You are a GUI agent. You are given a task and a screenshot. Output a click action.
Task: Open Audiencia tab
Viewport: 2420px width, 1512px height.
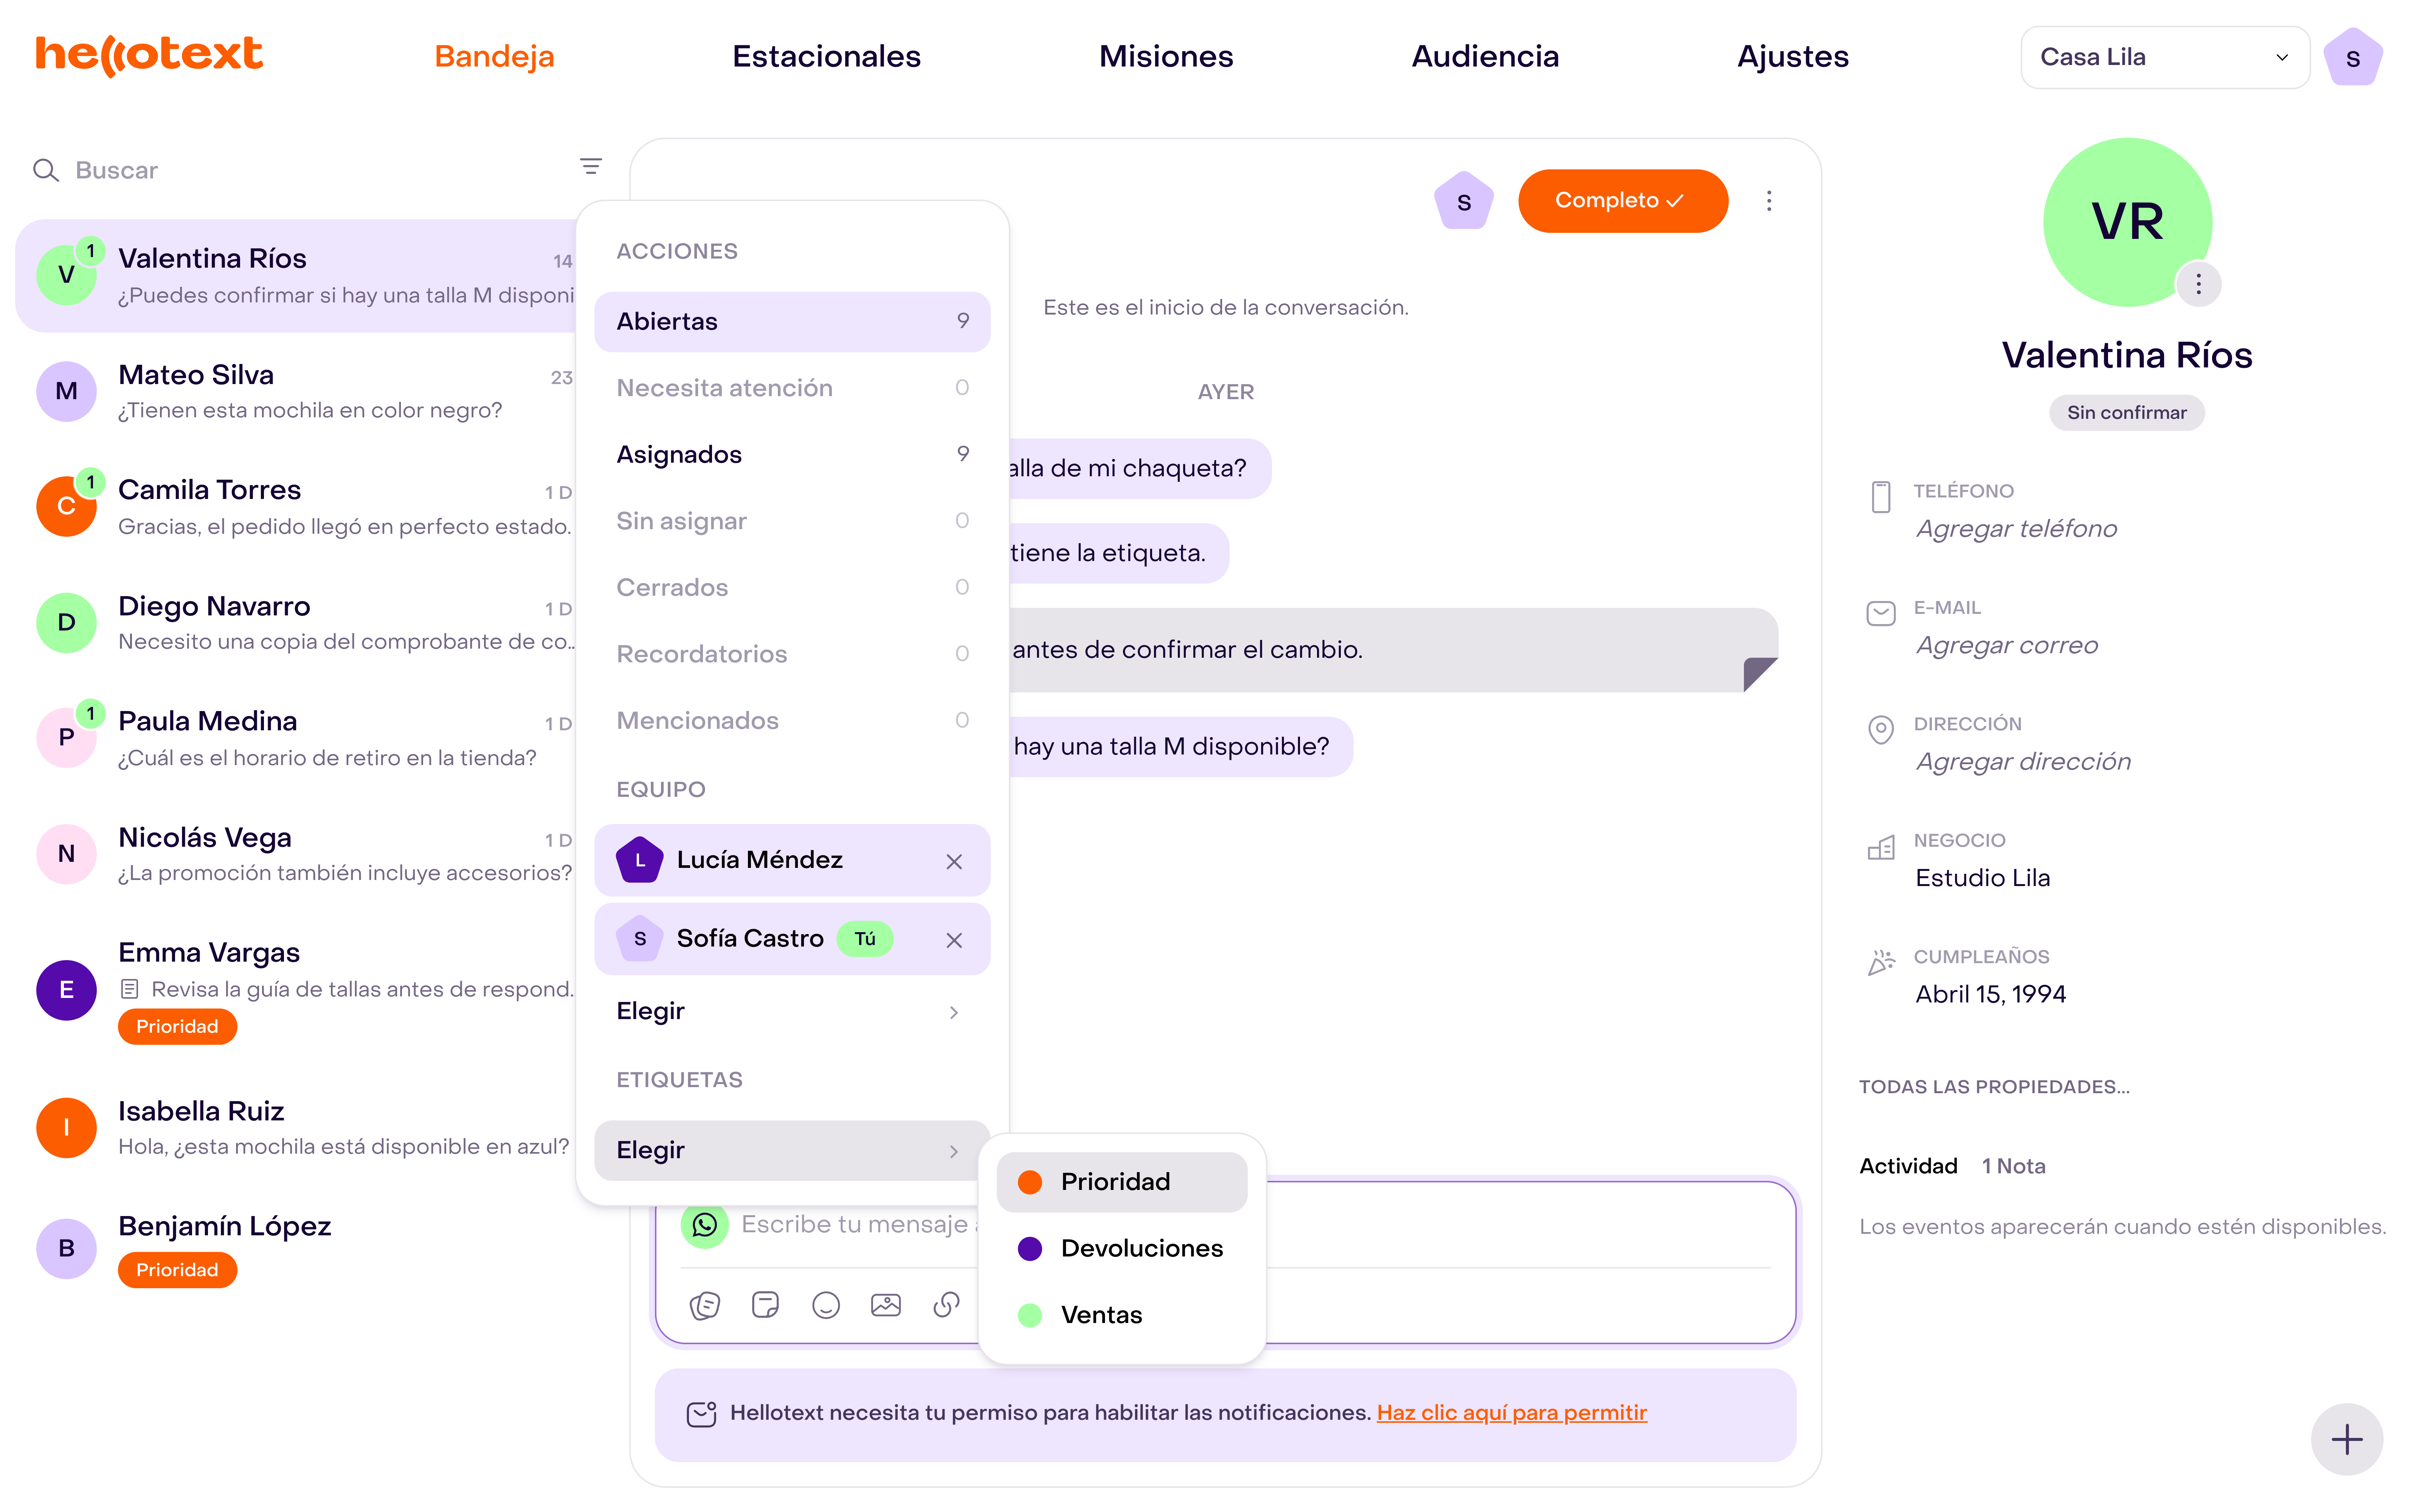tap(1485, 57)
